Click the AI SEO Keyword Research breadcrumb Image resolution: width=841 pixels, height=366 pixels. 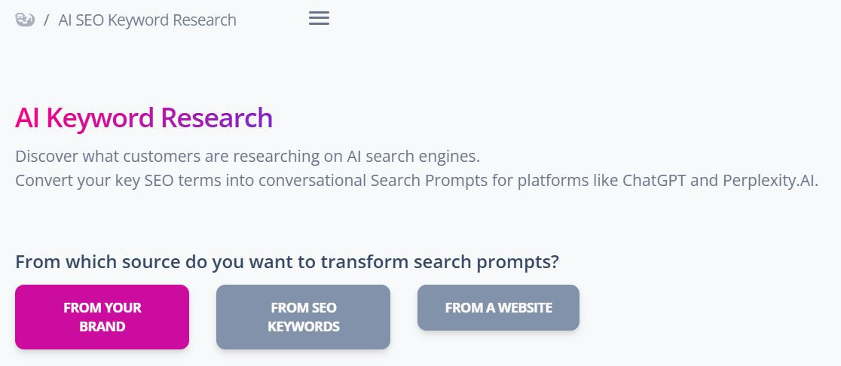(x=147, y=20)
